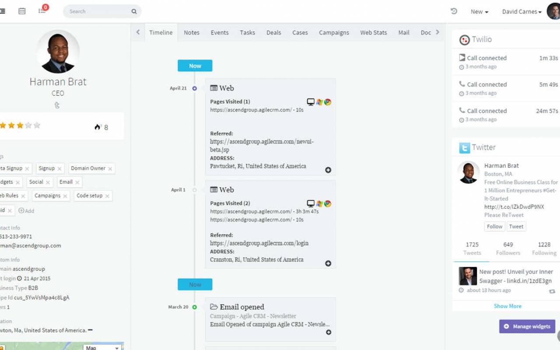Viewport: 560px width, 350px height.
Task: Click the Manage widgets button
Action: tap(527, 326)
